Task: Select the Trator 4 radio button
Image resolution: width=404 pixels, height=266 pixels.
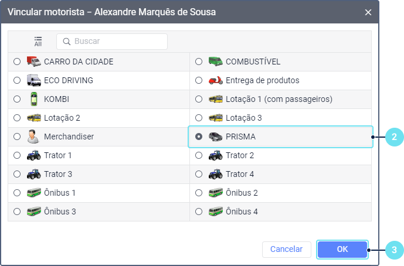Action: pos(199,174)
